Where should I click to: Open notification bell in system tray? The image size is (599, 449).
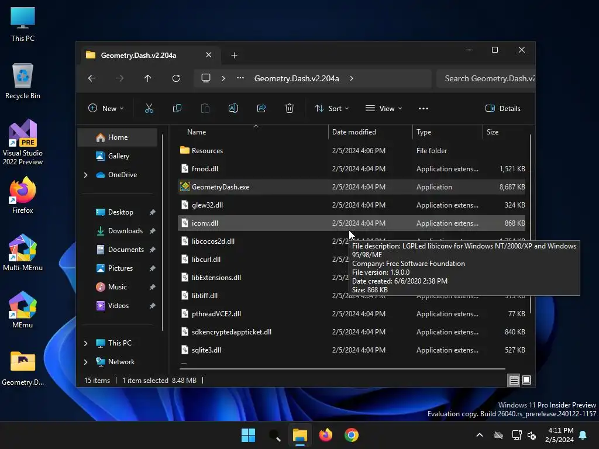coord(583,435)
